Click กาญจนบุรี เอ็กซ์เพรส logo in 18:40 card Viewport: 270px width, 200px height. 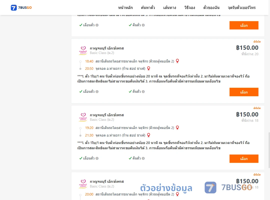pos(83,50)
